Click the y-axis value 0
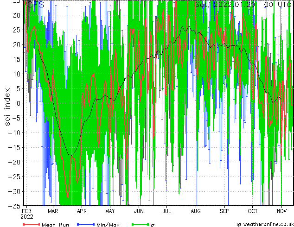The width and height of the screenshot is (294, 227). click(x=19, y=103)
